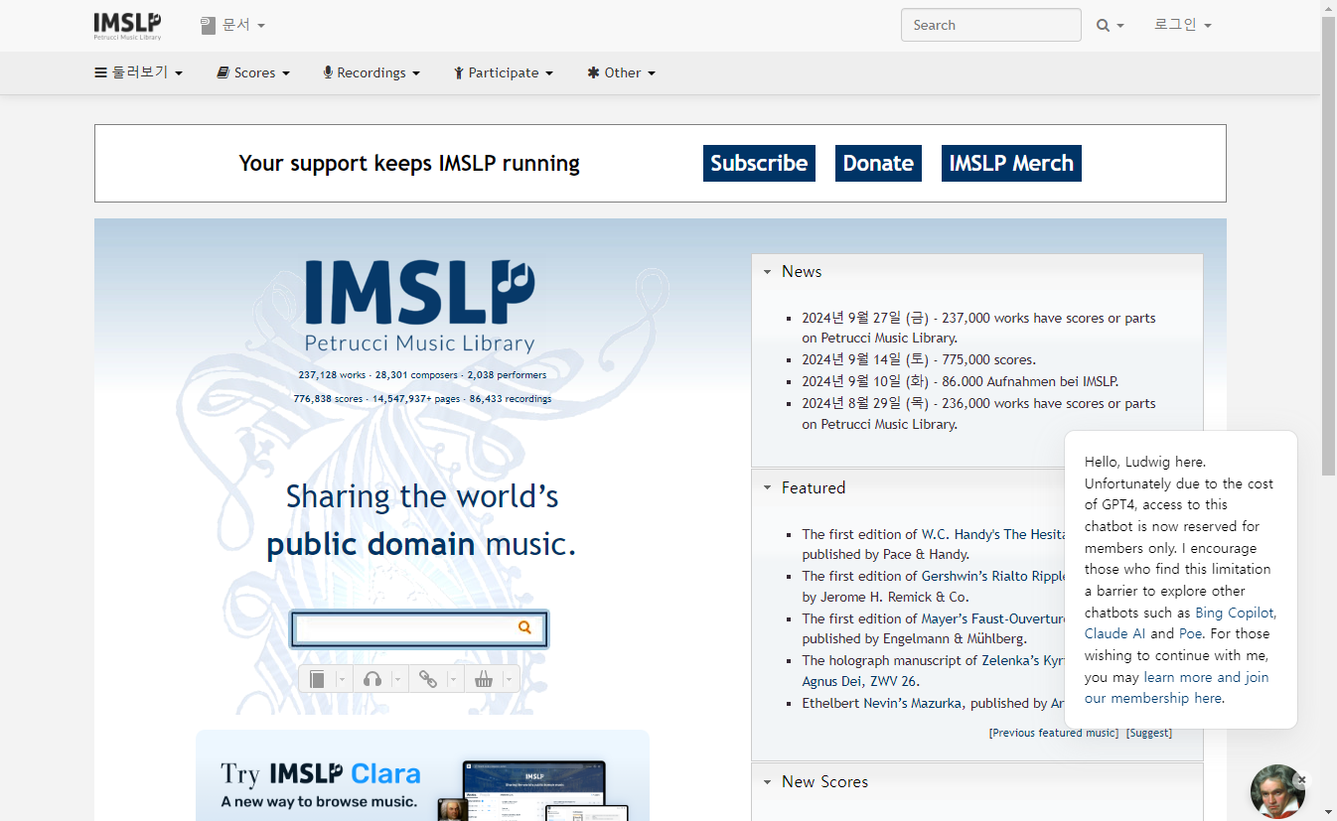This screenshot has height=821, width=1337.
Task: Open the Participate menu
Action: 504,72
